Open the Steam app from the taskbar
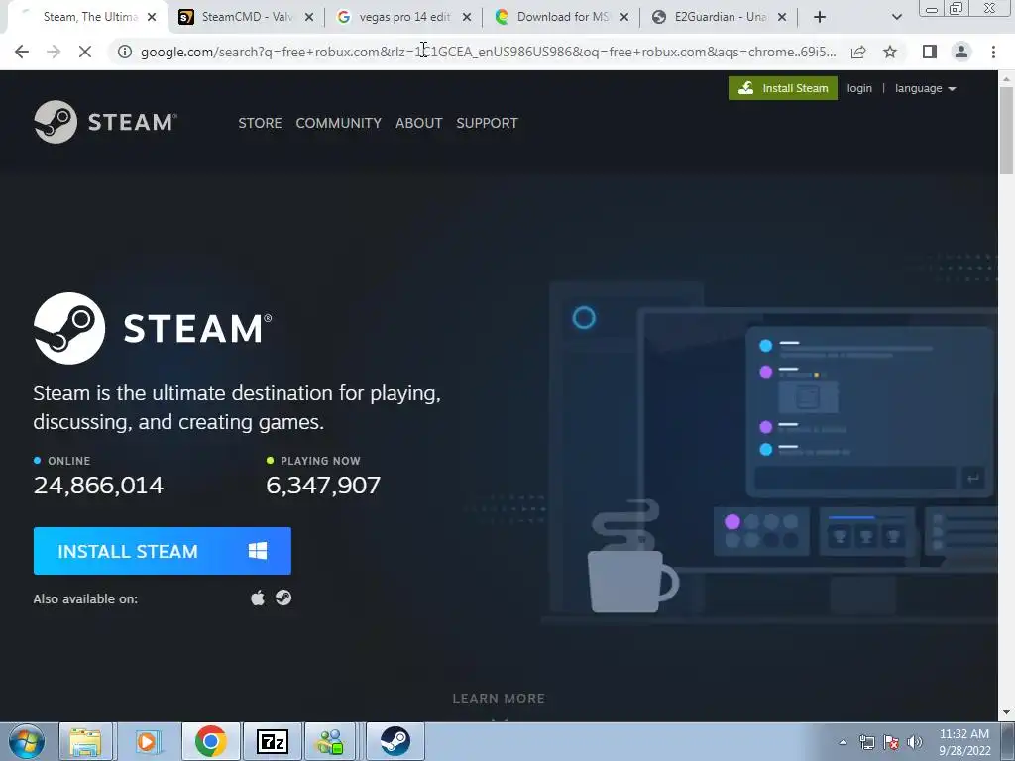The width and height of the screenshot is (1015, 761). 395,741
